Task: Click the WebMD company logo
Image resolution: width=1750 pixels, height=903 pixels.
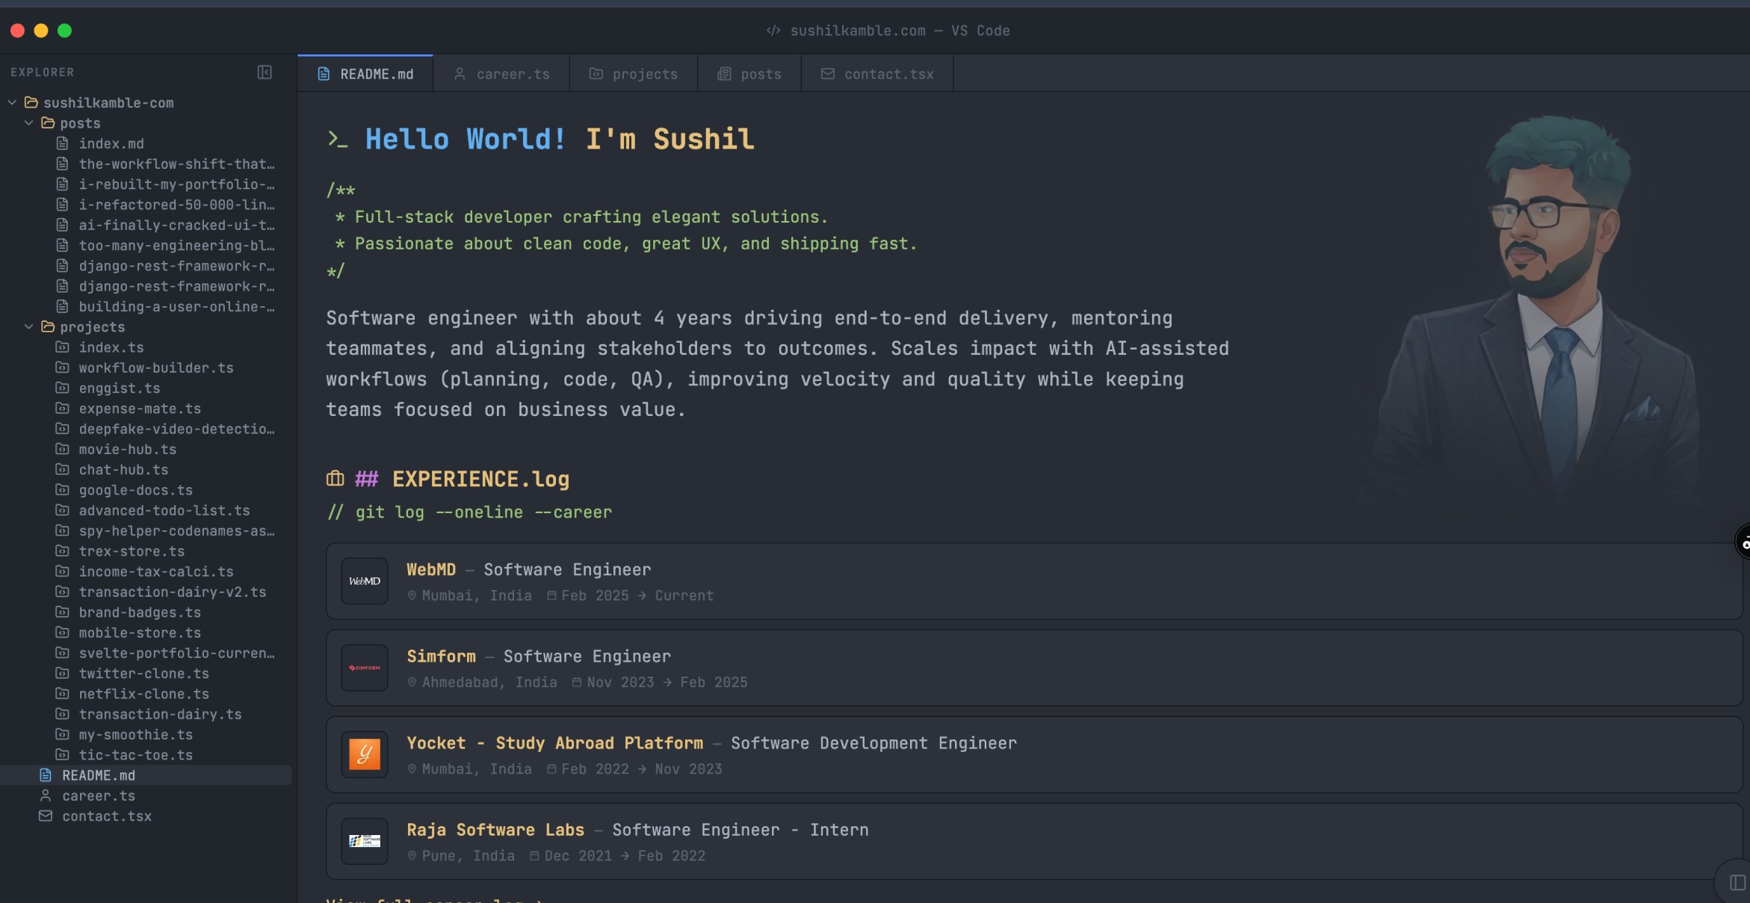Action: (x=364, y=580)
